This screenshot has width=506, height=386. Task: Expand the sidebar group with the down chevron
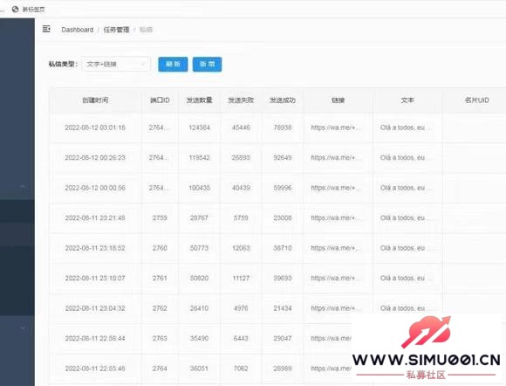click(23, 327)
